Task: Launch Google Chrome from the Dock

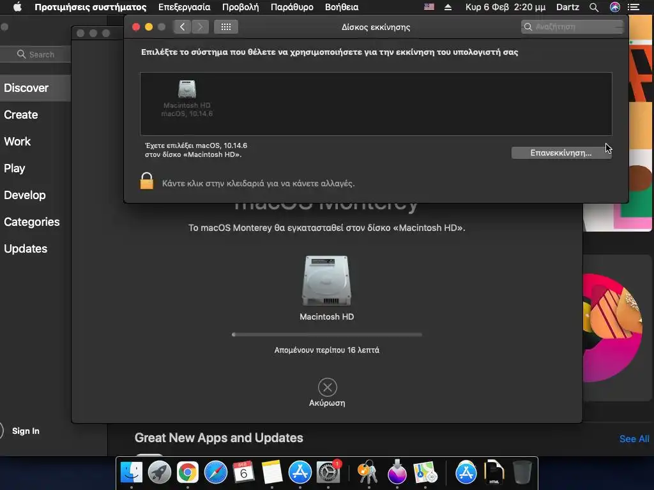Action: 188,472
